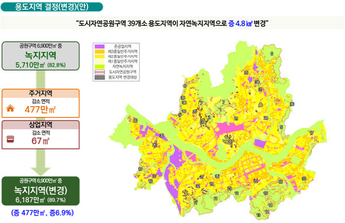Select the green 자연녹지지역 legend swatch
This screenshot has width=345, height=223.
(x=100, y=67)
